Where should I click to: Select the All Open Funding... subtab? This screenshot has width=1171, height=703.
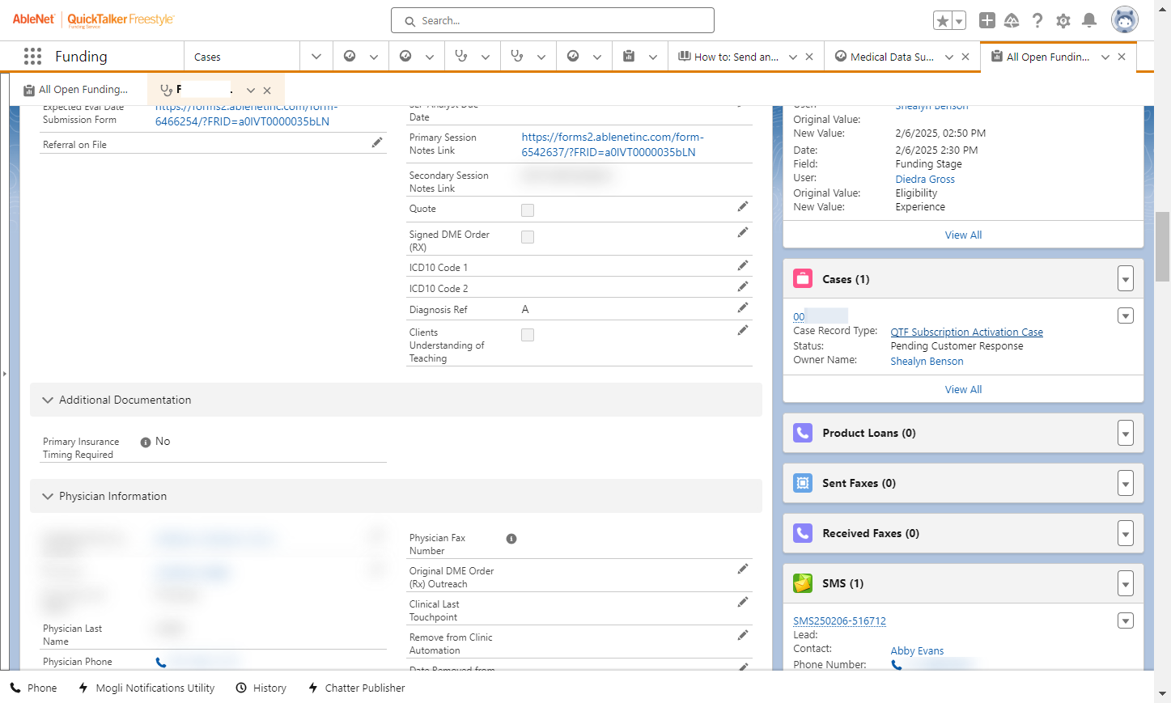[75, 90]
